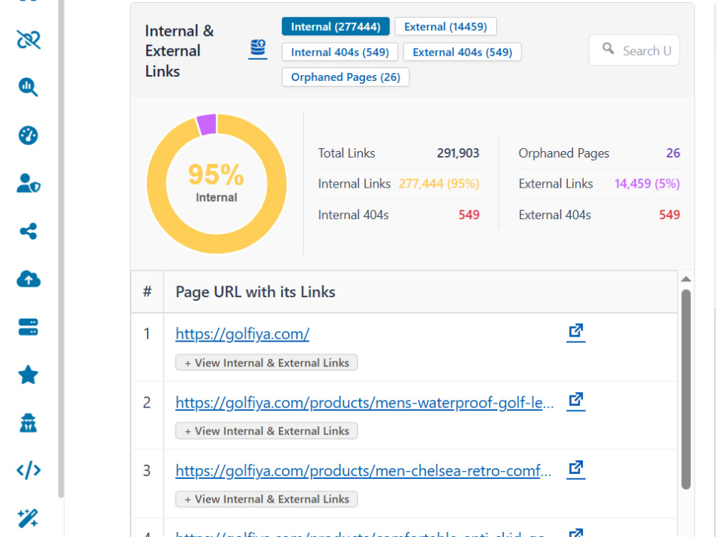Expand View Internal & External Links for row 2
The height and width of the screenshot is (537, 717).
[267, 430]
